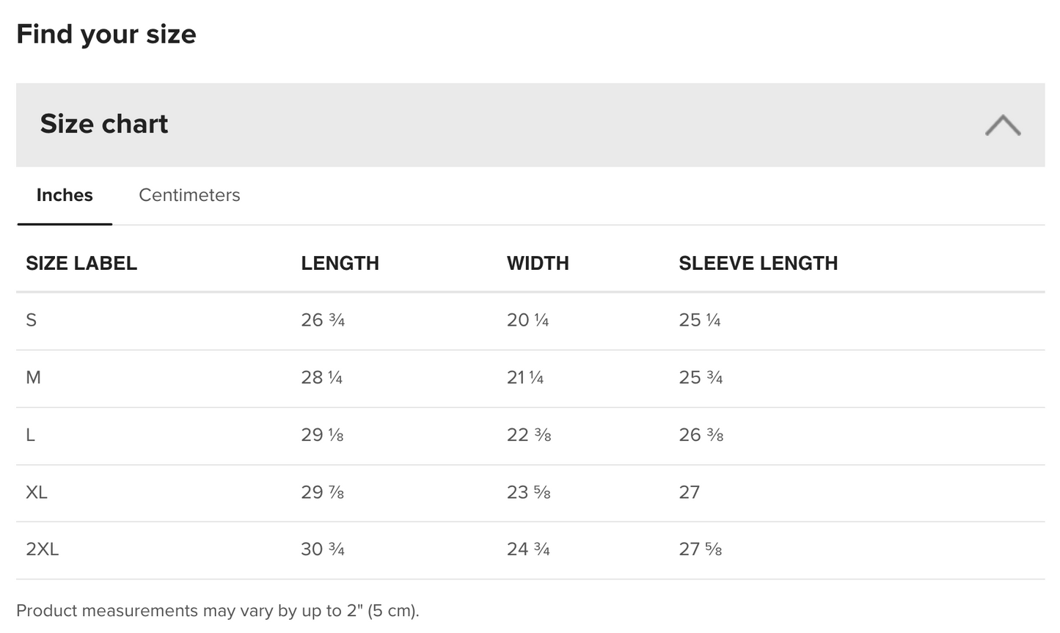
Task: Click the 26 ¾ length value for S
Action: click(x=323, y=321)
